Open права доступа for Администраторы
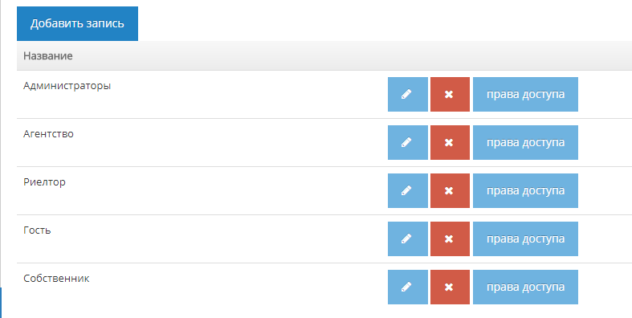Screen dimensions: 632x318 (525, 94)
